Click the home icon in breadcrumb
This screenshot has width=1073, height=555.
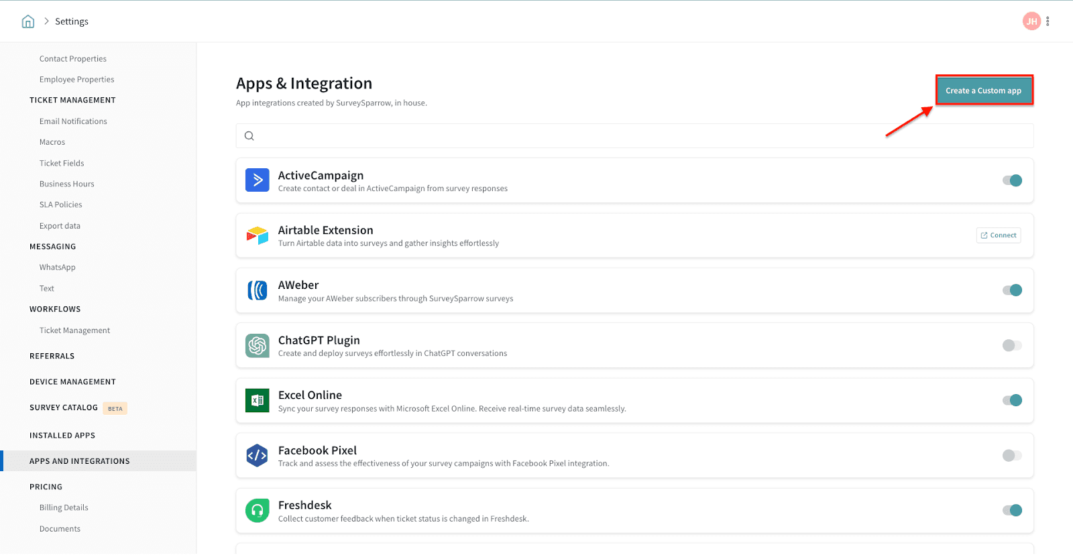coord(28,21)
